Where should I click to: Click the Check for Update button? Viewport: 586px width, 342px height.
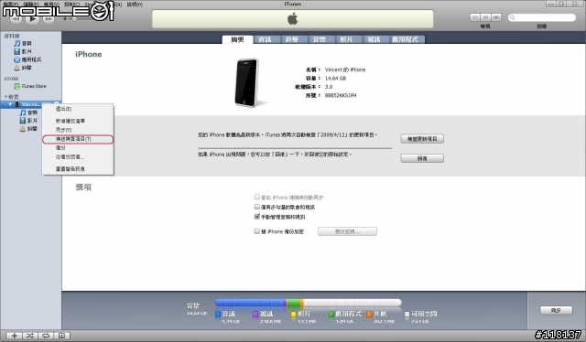point(422,139)
